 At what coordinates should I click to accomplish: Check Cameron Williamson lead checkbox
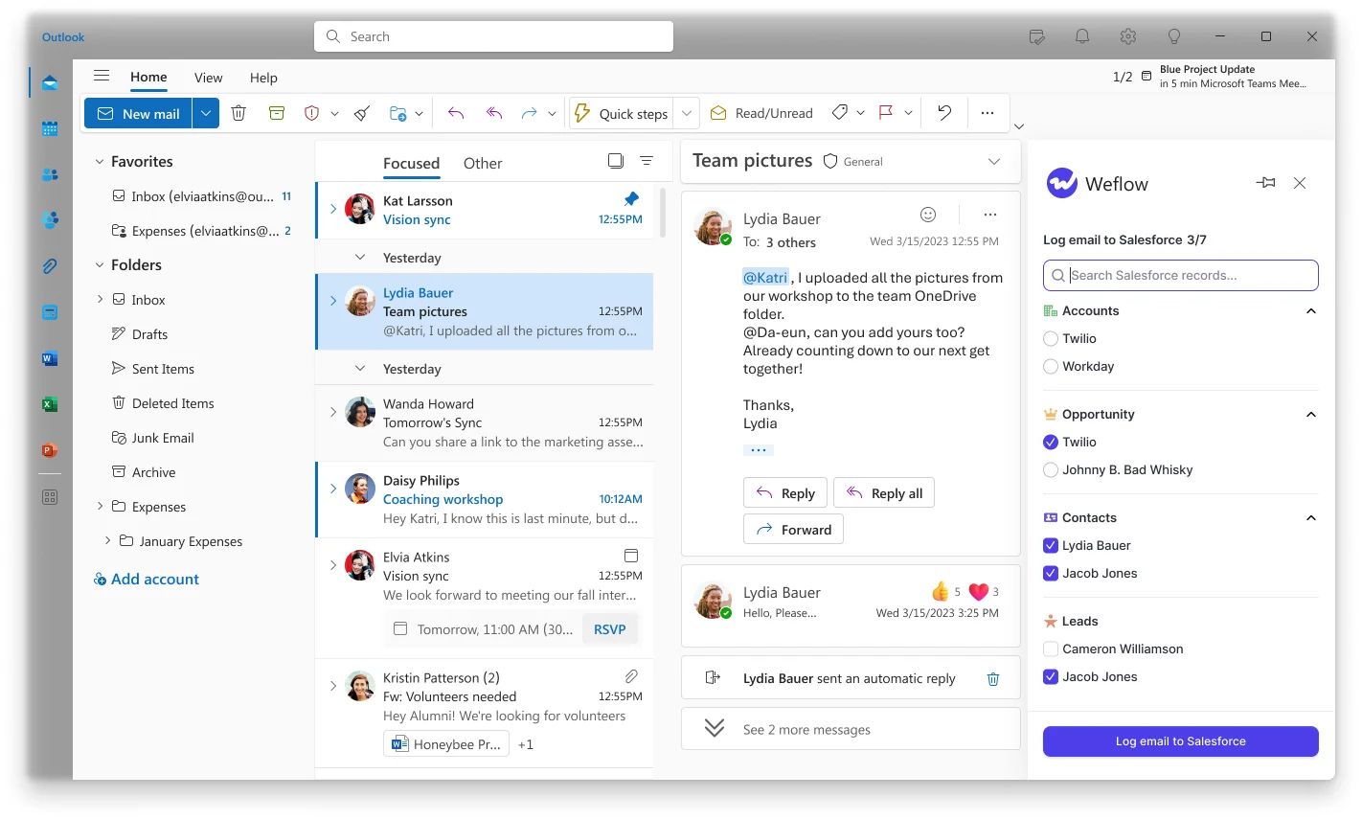(x=1051, y=649)
